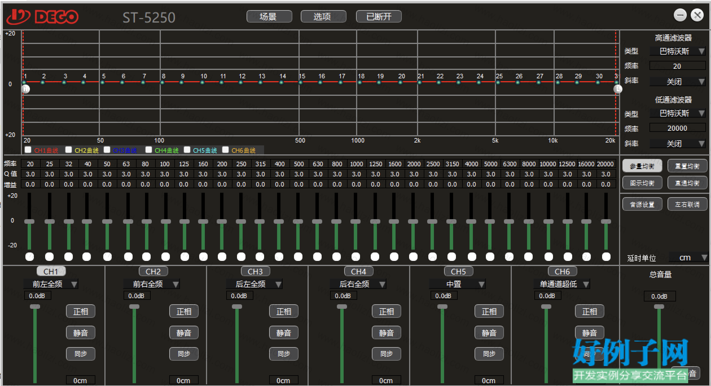
Task: Select EQ band point 12 on the curve
Action: click(x=241, y=82)
